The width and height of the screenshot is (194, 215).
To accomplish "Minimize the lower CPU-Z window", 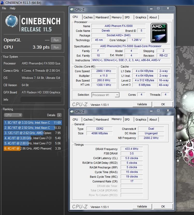I will click(x=151, y=111).
